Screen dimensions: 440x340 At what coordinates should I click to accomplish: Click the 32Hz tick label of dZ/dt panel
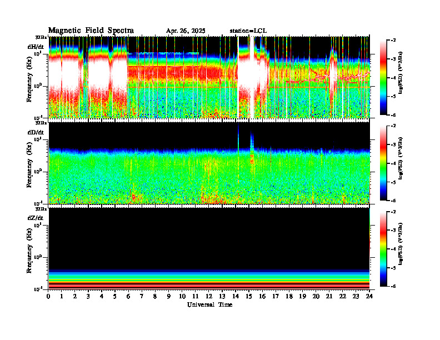point(41,209)
